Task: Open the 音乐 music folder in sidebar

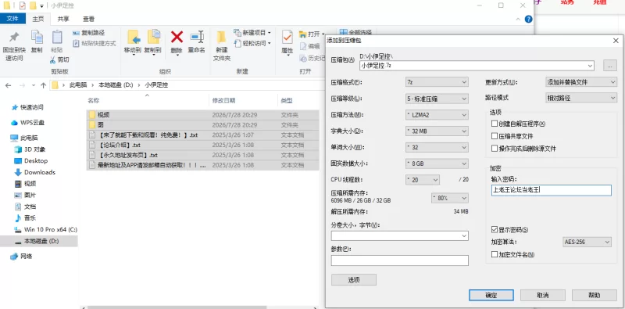Action: pos(25,218)
